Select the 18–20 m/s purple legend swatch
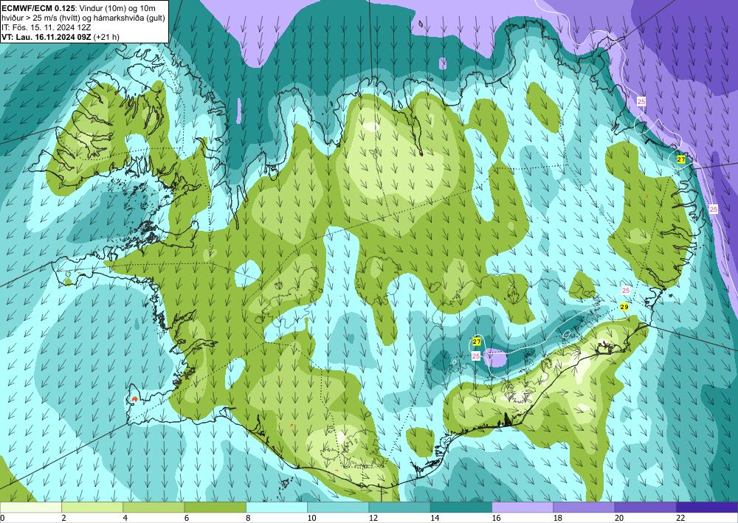Viewport: 738px width, 523px height. click(x=584, y=507)
